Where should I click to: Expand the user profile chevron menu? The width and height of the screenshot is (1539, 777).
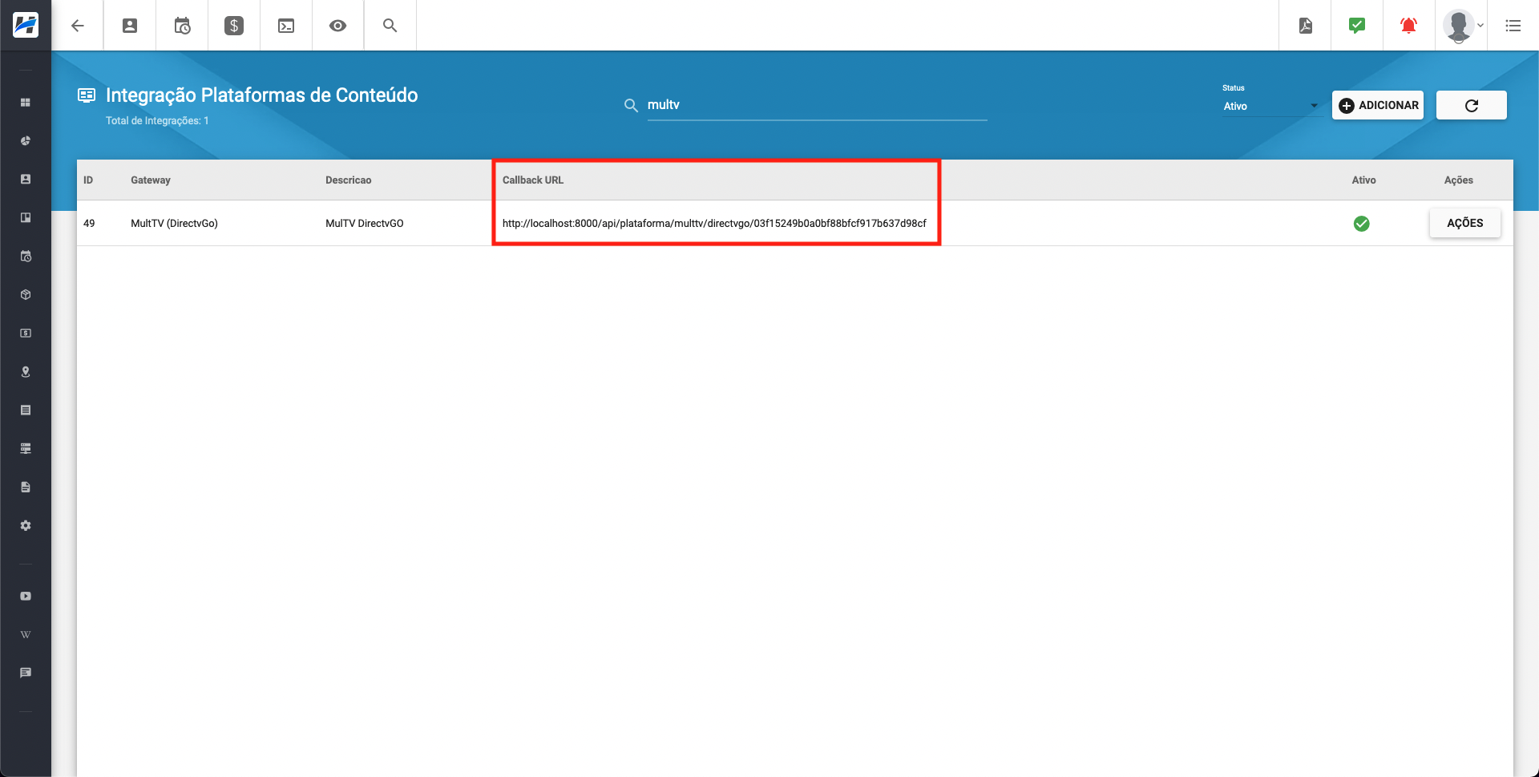coord(1481,25)
